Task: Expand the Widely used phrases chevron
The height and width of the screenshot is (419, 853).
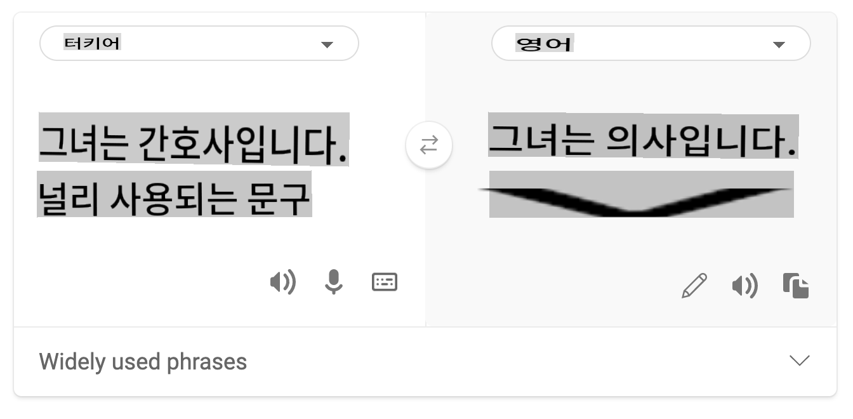Action: (799, 361)
